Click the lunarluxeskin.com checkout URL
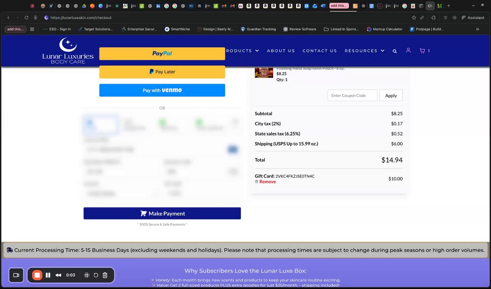This screenshot has width=491, height=289. coord(81,18)
